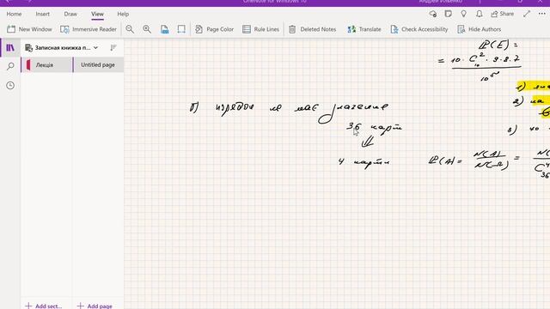Click the page width fit icon
The height and width of the screenshot is (309, 550).
[181, 29]
